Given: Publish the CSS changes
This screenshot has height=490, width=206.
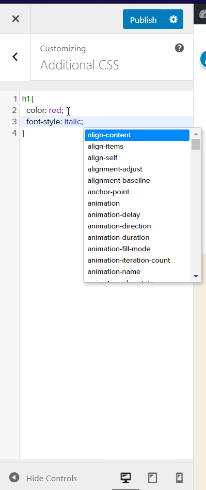Looking at the screenshot, I should 144,19.
